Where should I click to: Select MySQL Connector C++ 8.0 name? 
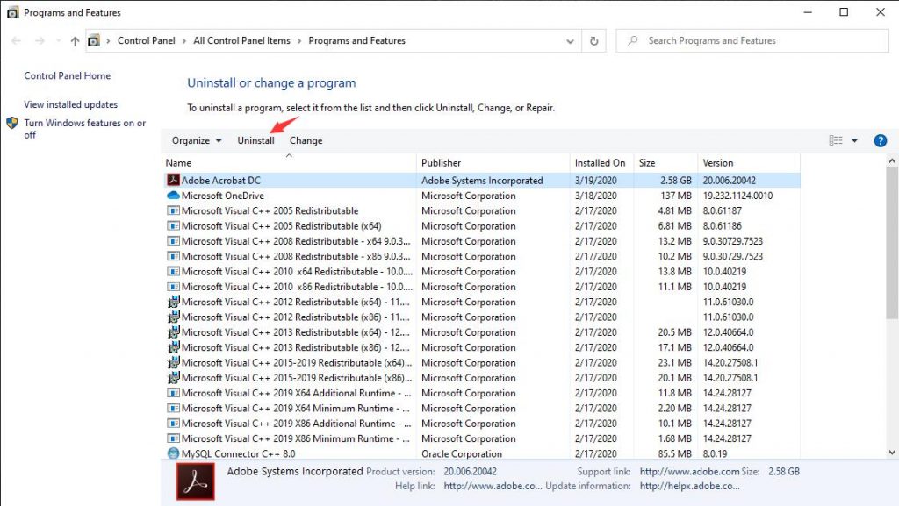(x=238, y=454)
